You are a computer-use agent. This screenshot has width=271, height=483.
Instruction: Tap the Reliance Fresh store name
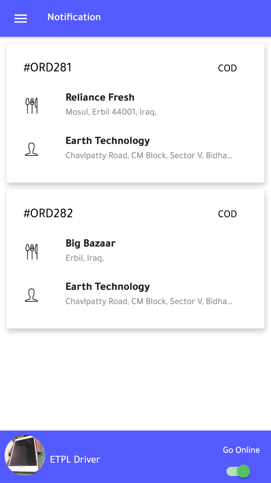[100, 97]
